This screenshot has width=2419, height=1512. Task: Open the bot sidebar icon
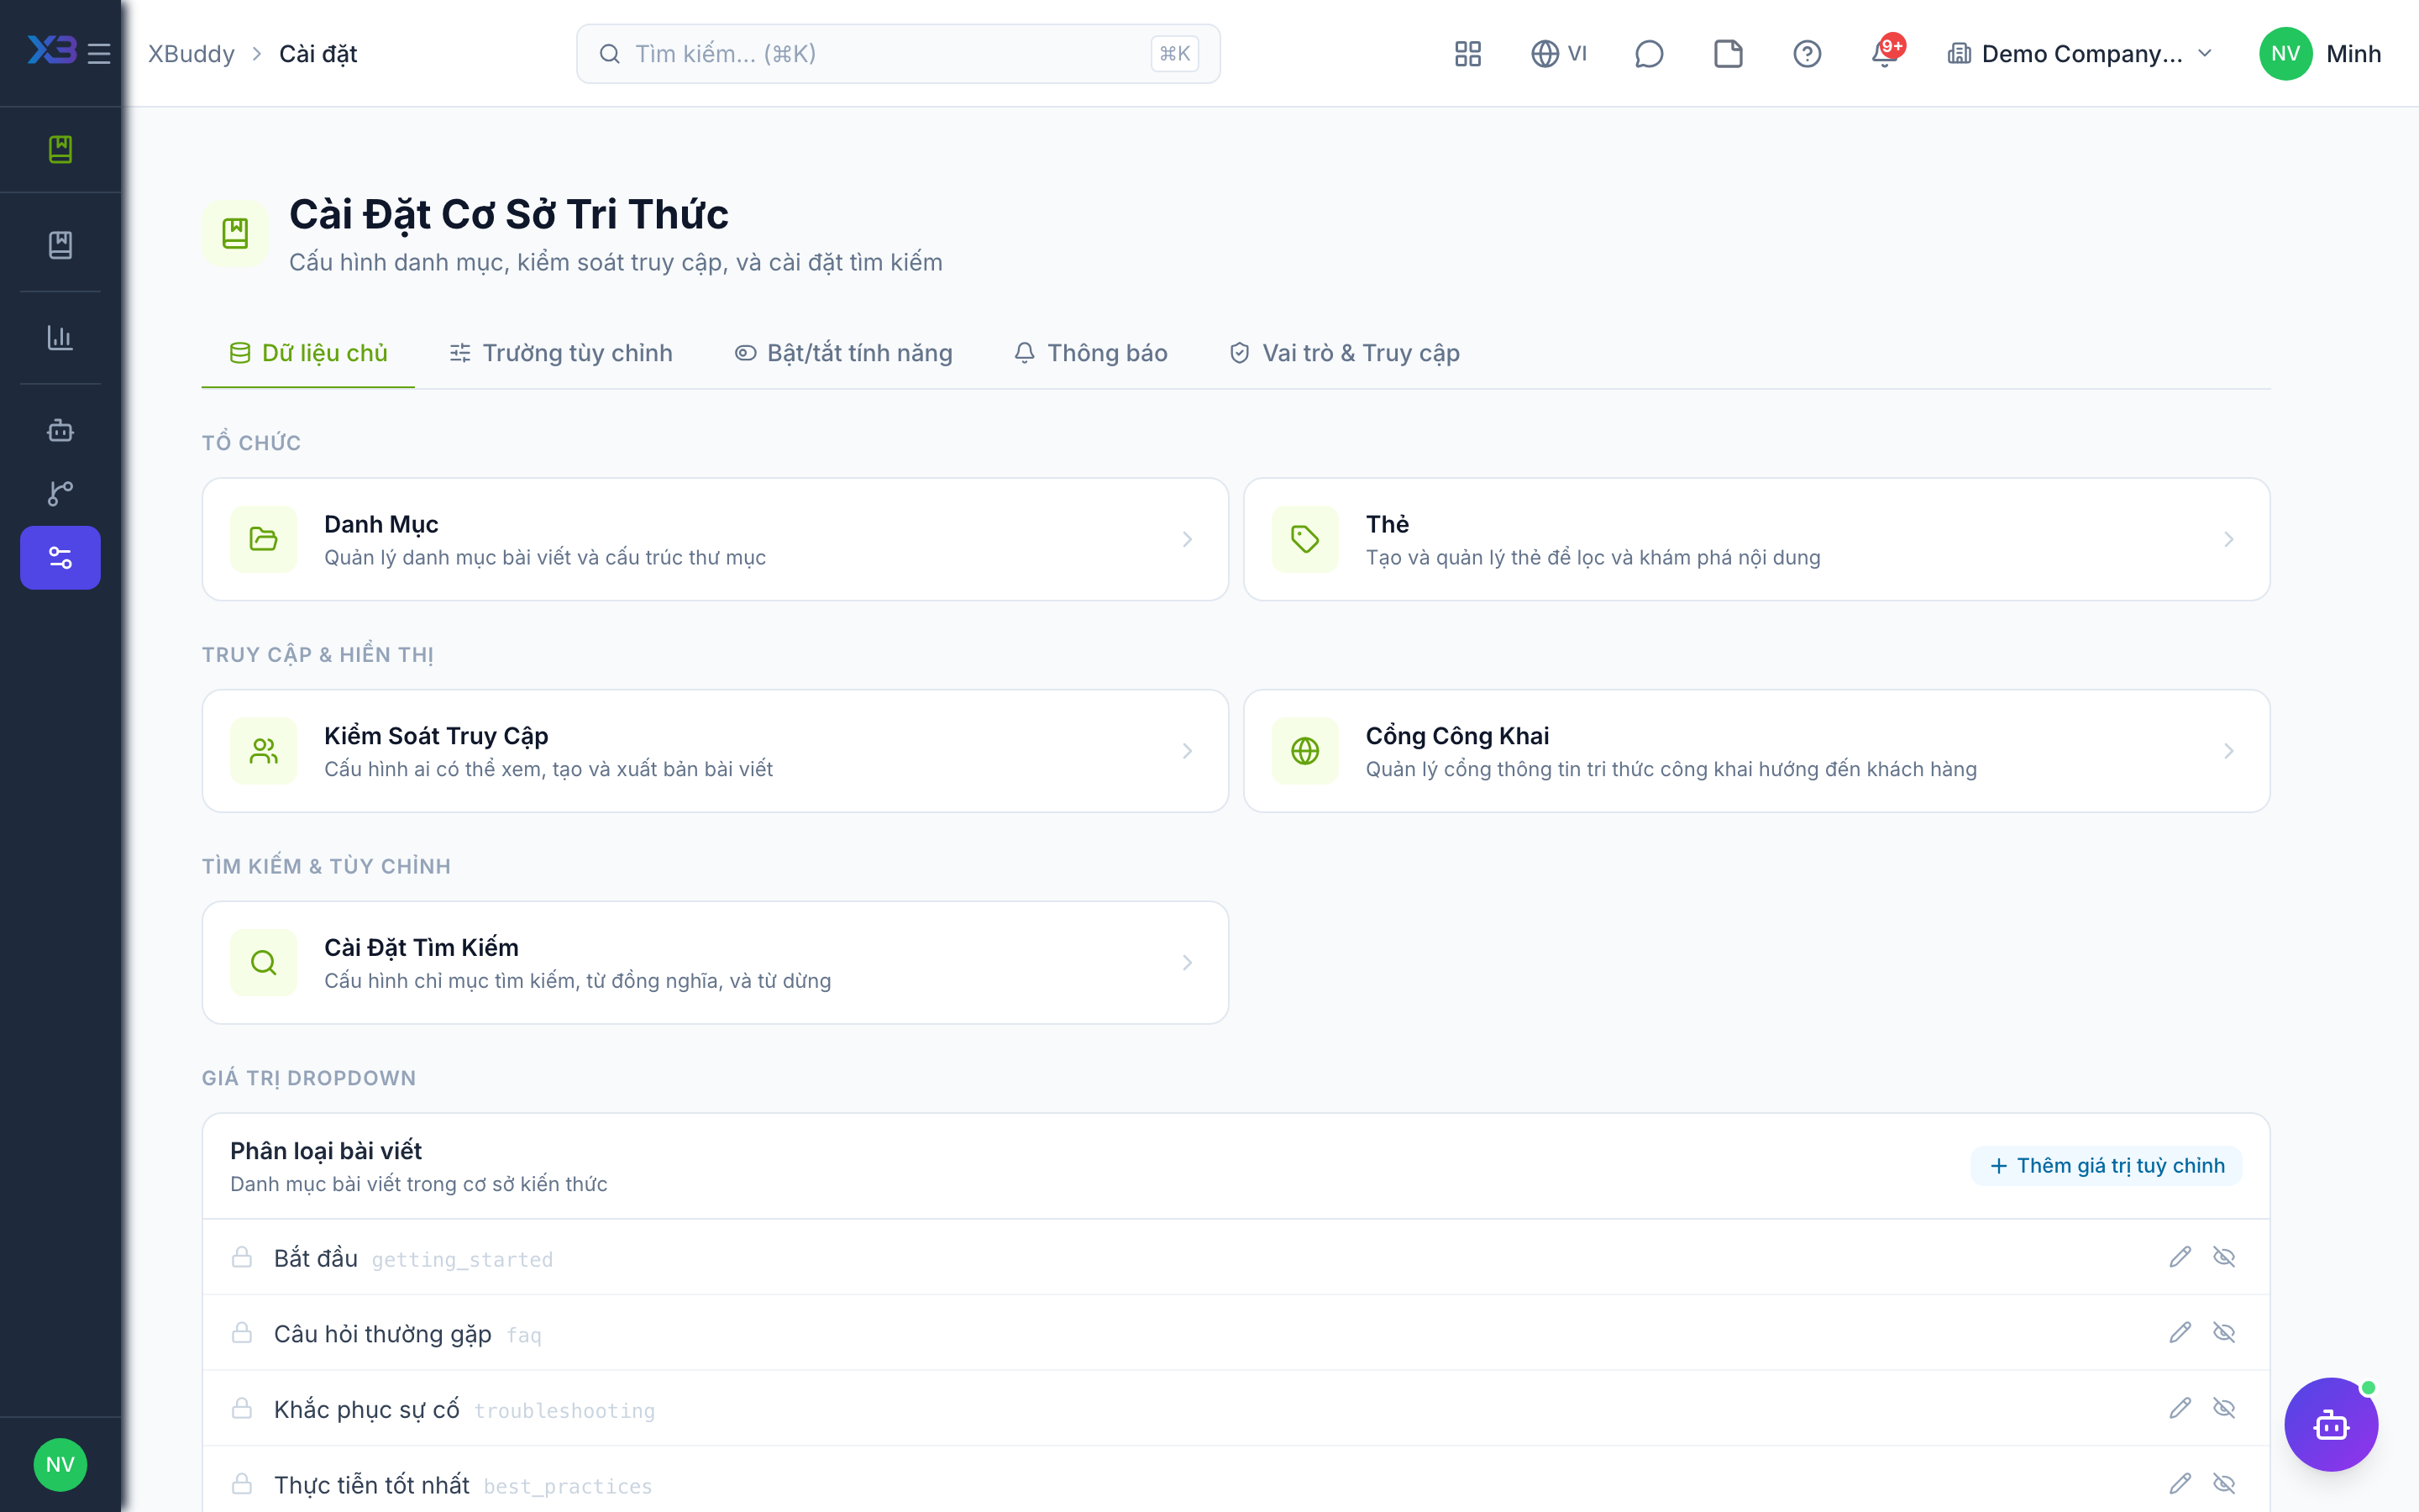click(x=60, y=431)
